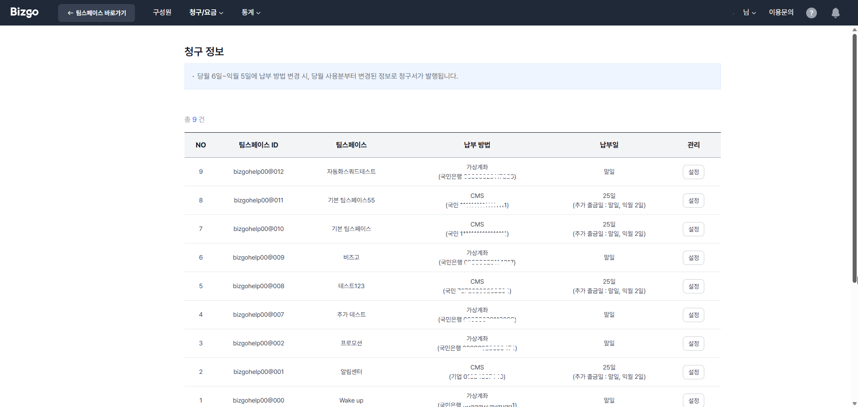Click 설정 button for 테스트123
This screenshot has height=407, width=858.
tap(693, 286)
